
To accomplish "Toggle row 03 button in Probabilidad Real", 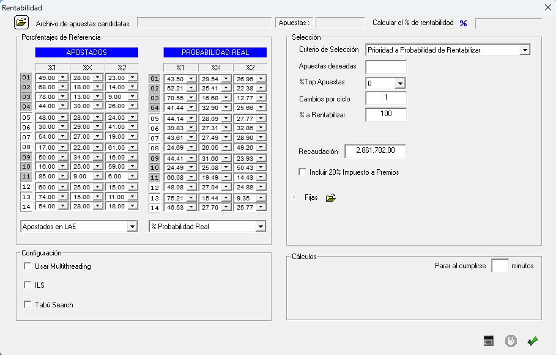I will pos(155,98).
